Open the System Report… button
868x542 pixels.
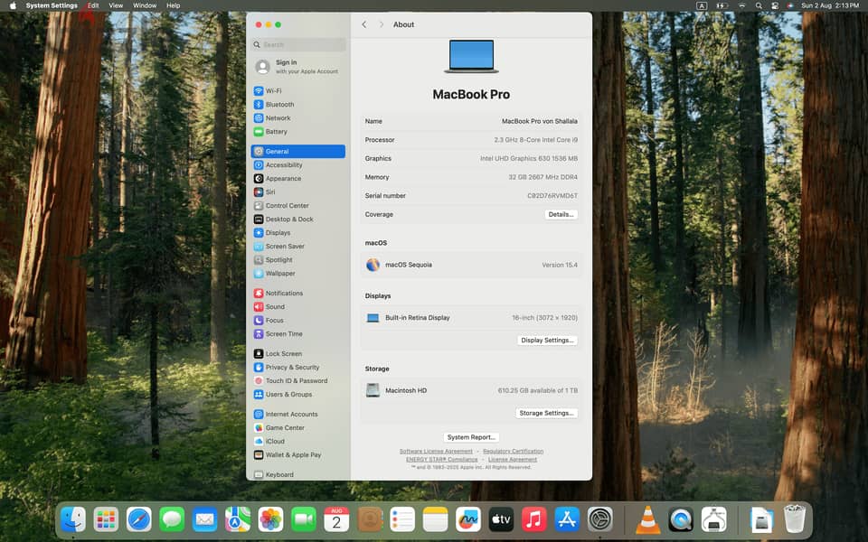pyautogui.click(x=471, y=437)
